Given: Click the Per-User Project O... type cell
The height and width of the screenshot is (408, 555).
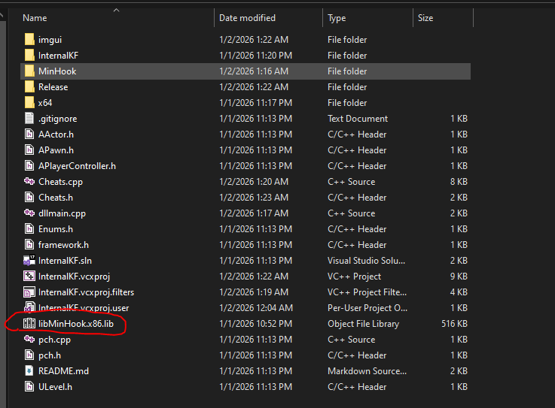Looking at the screenshot, I should [x=367, y=308].
